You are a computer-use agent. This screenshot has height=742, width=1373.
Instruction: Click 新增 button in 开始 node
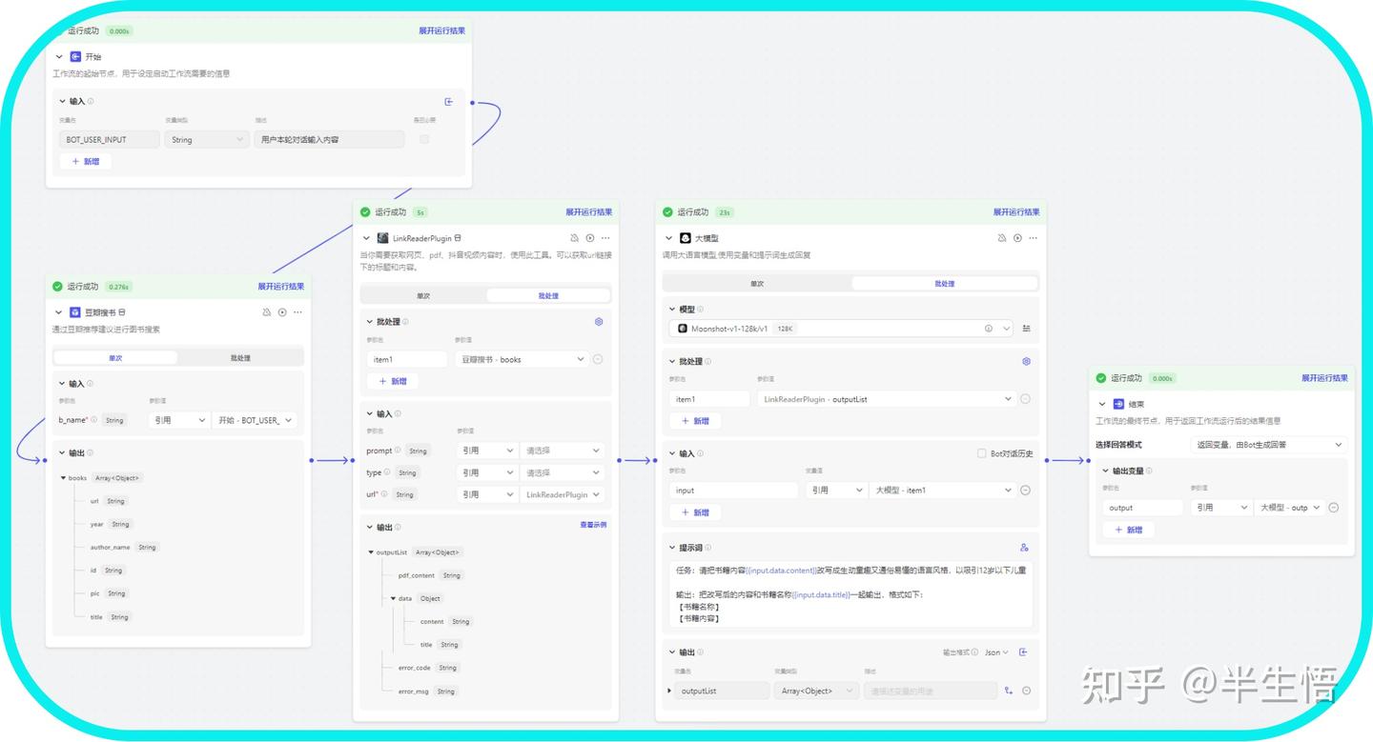[x=86, y=162]
